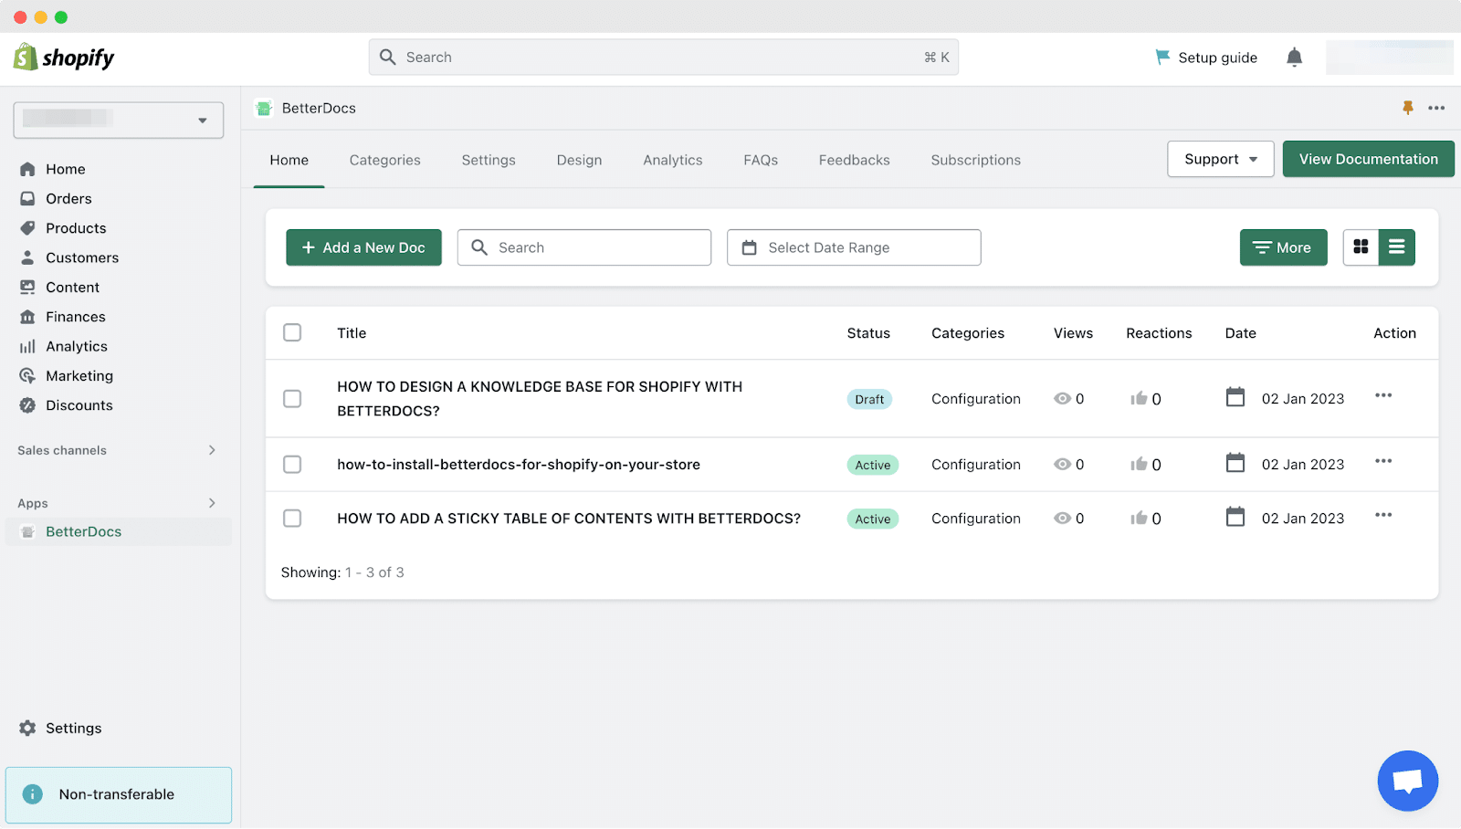Switch to grid view layout
The width and height of the screenshot is (1461, 829).
coord(1361,247)
